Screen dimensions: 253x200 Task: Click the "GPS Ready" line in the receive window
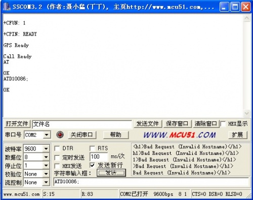pos(16,45)
